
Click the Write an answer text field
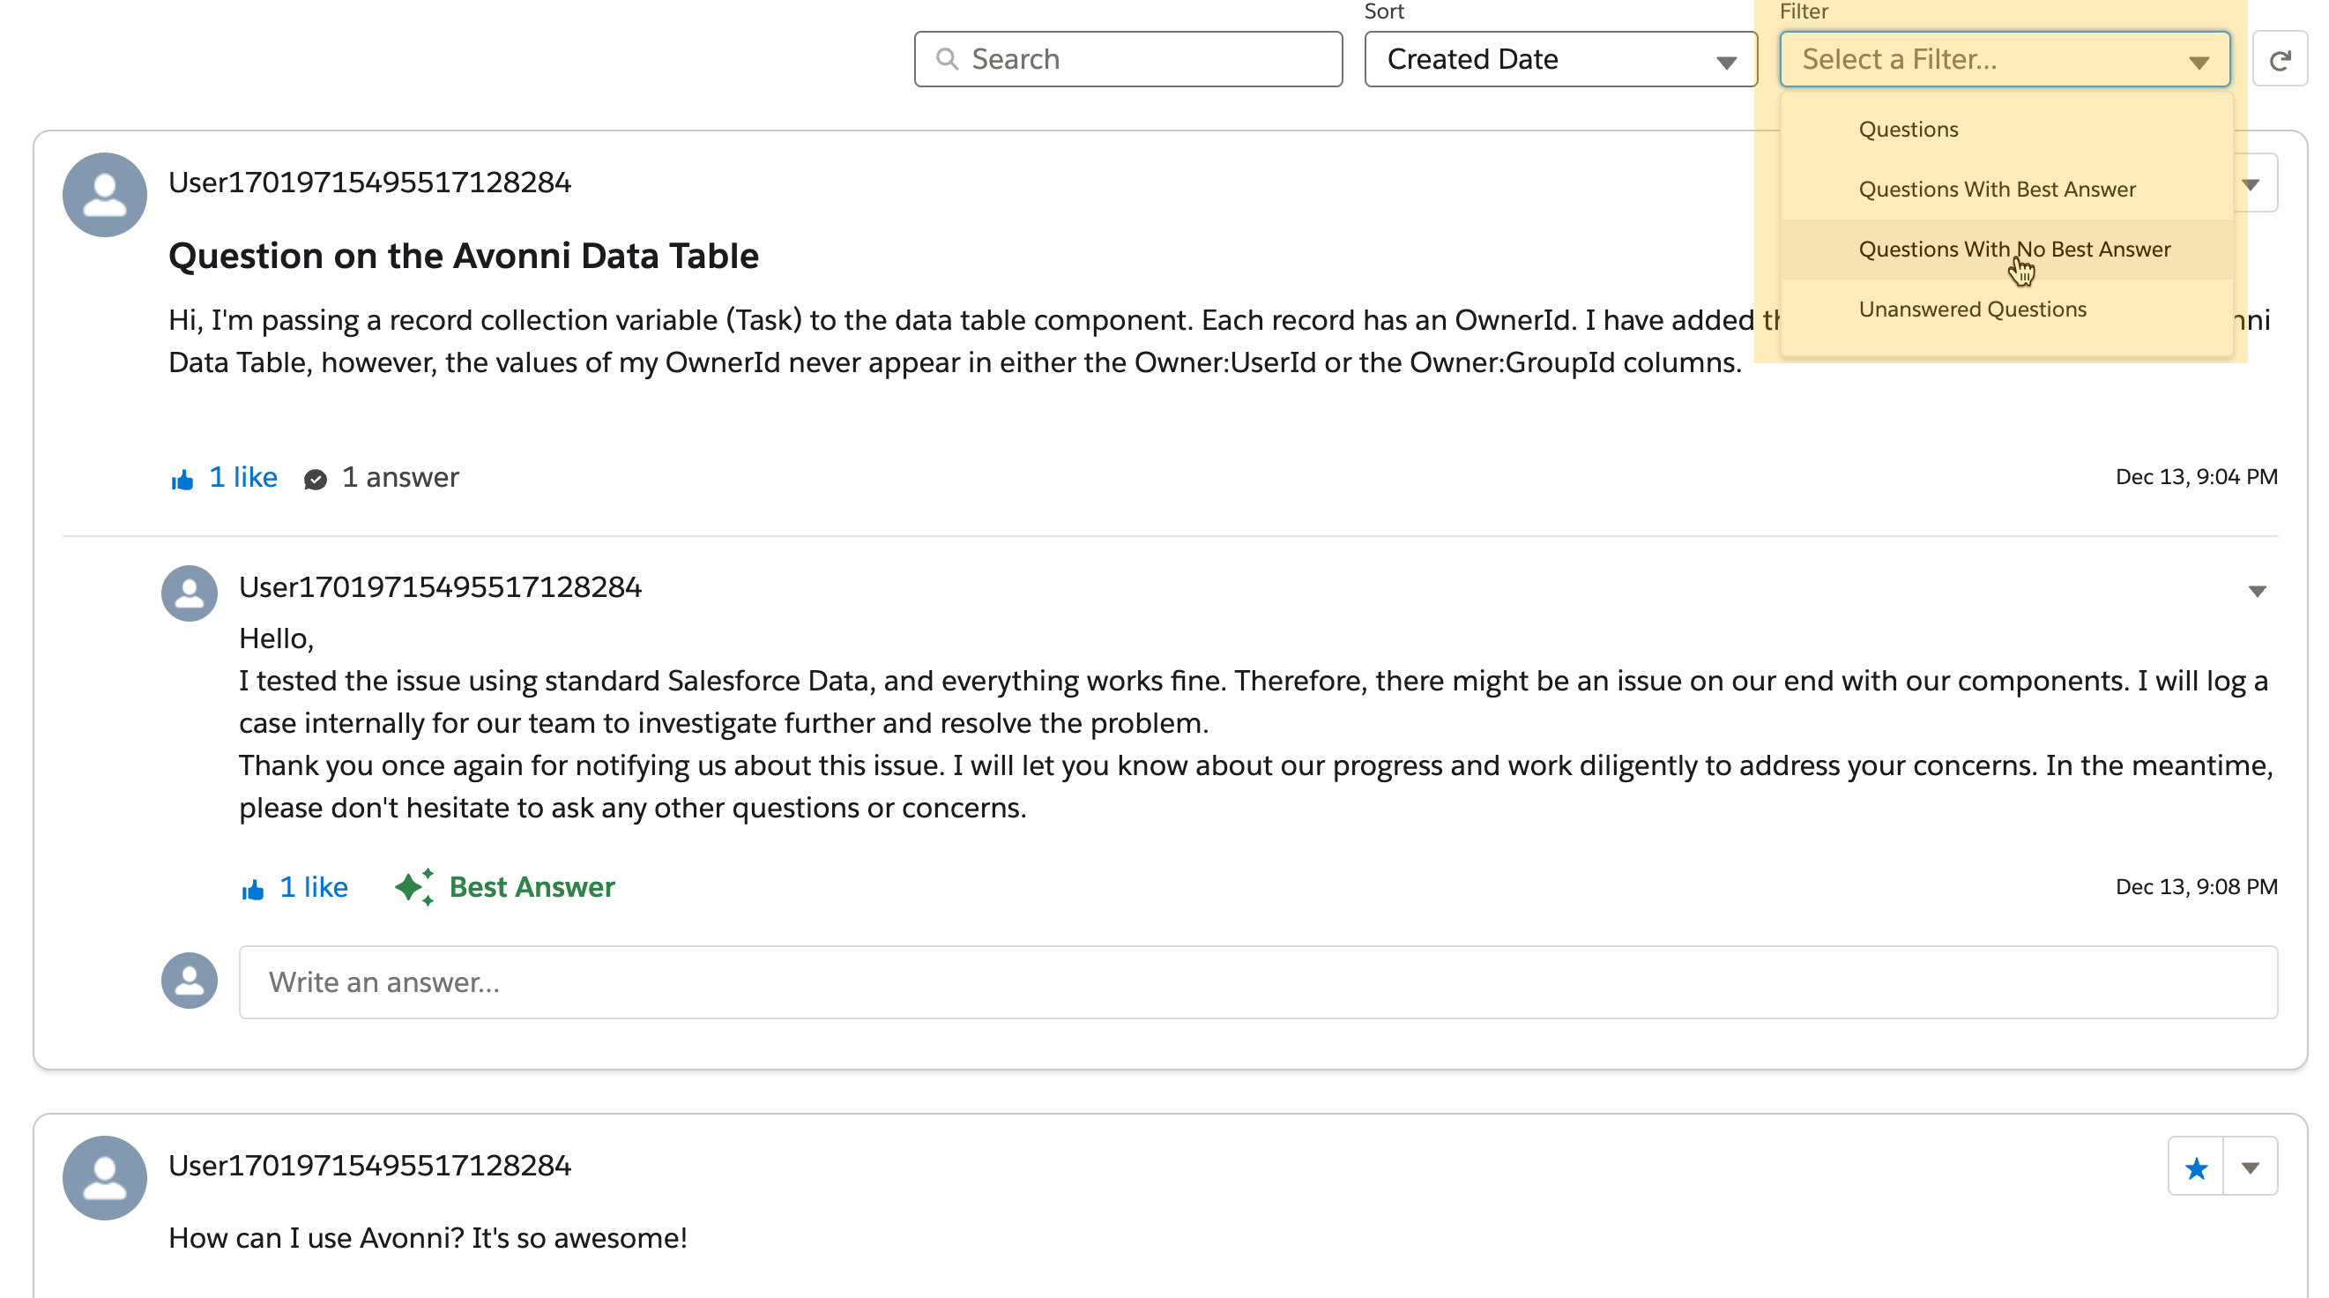[x=1257, y=981]
